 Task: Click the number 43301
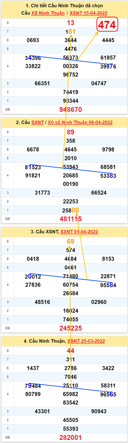pos(42,411)
